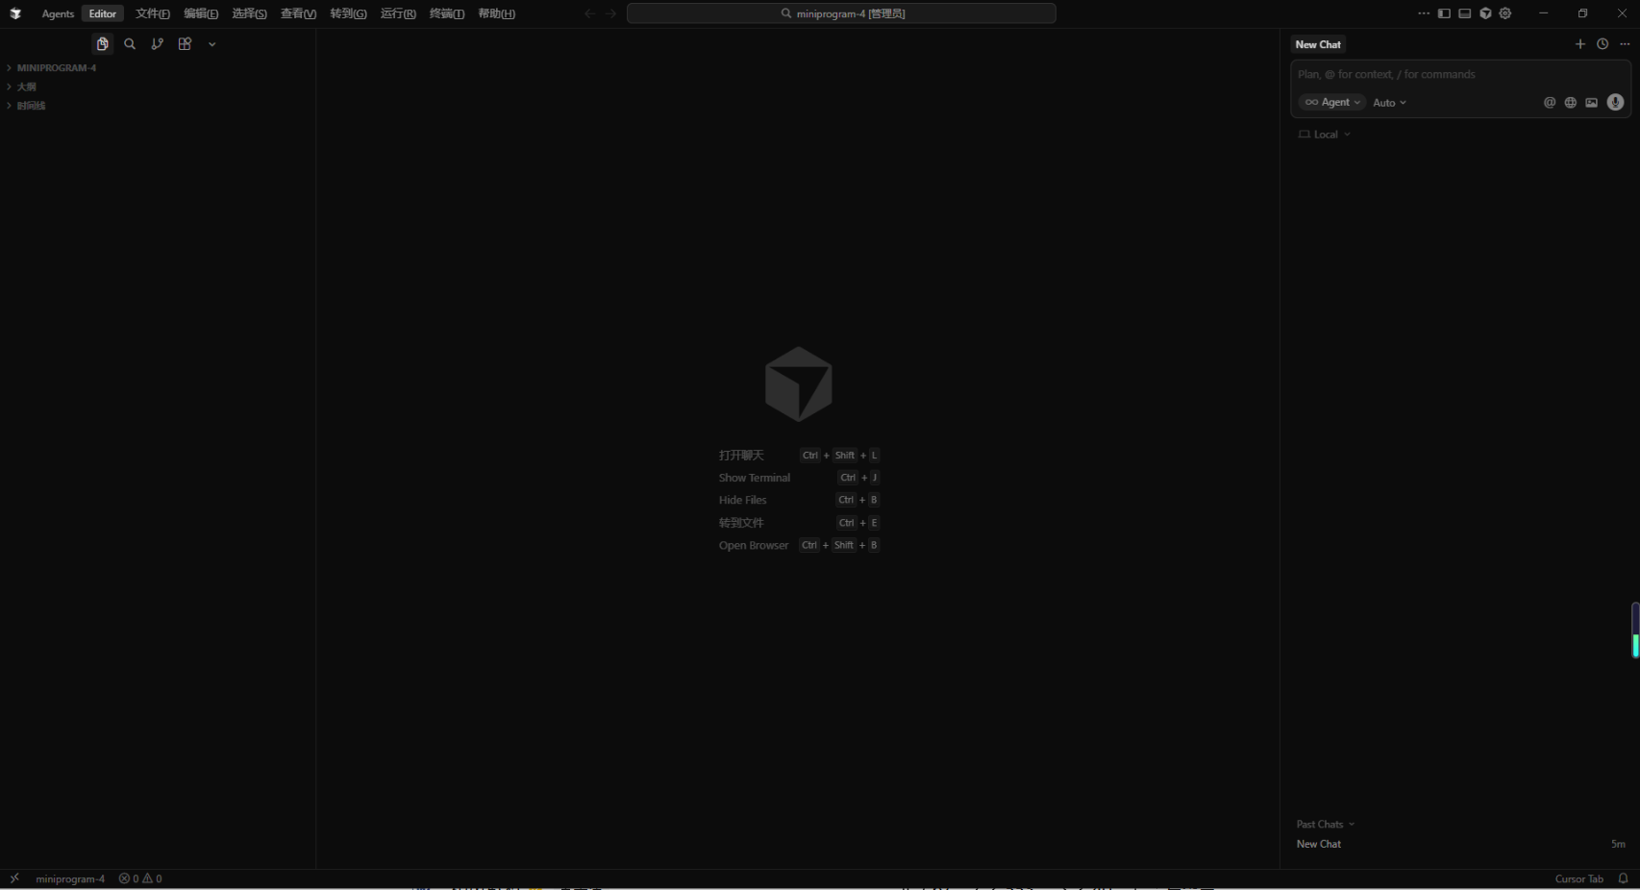Image resolution: width=1640 pixels, height=890 pixels.
Task: Start voice input with the microphone button
Action: point(1615,103)
